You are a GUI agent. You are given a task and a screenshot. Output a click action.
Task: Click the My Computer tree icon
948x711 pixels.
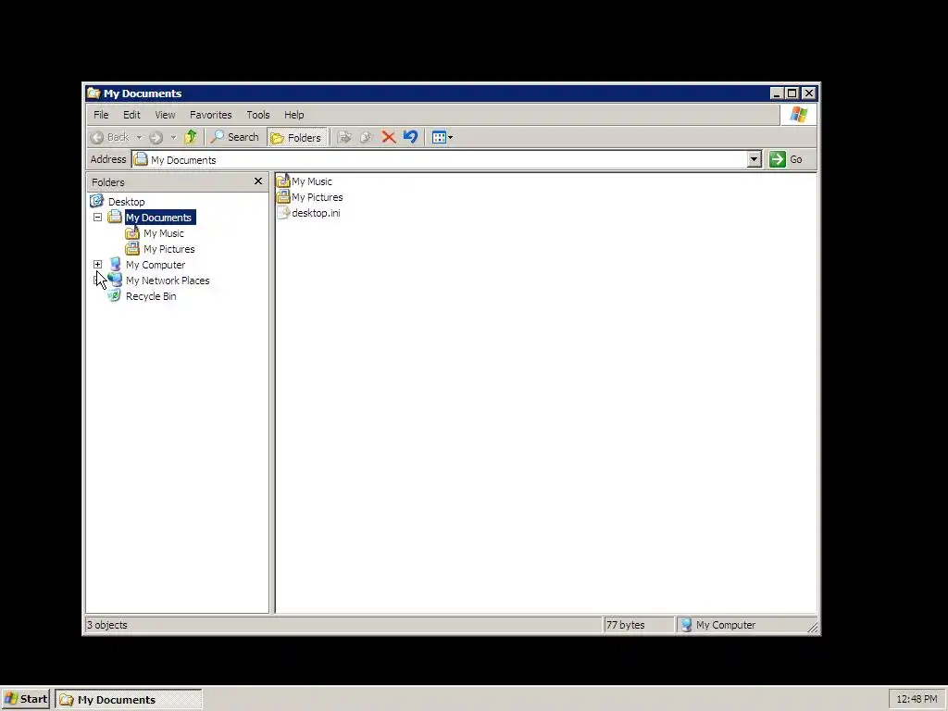pyautogui.click(x=115, y=264)
